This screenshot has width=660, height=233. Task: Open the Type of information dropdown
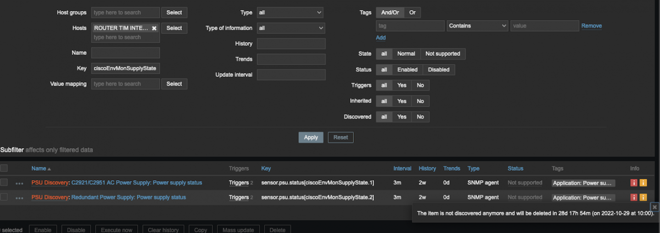[291, 28]
